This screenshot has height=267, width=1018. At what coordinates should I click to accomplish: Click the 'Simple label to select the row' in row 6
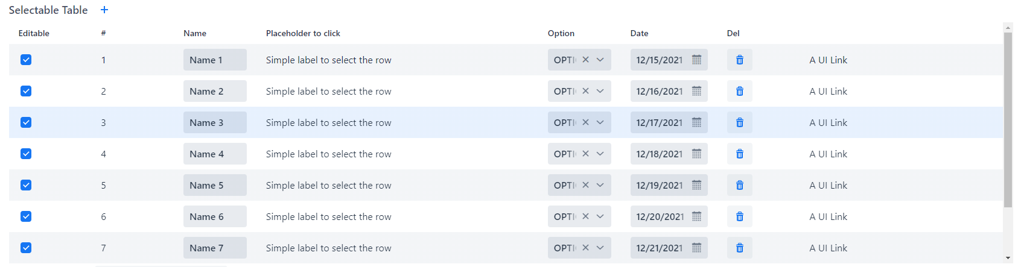(x=328, y=216)
